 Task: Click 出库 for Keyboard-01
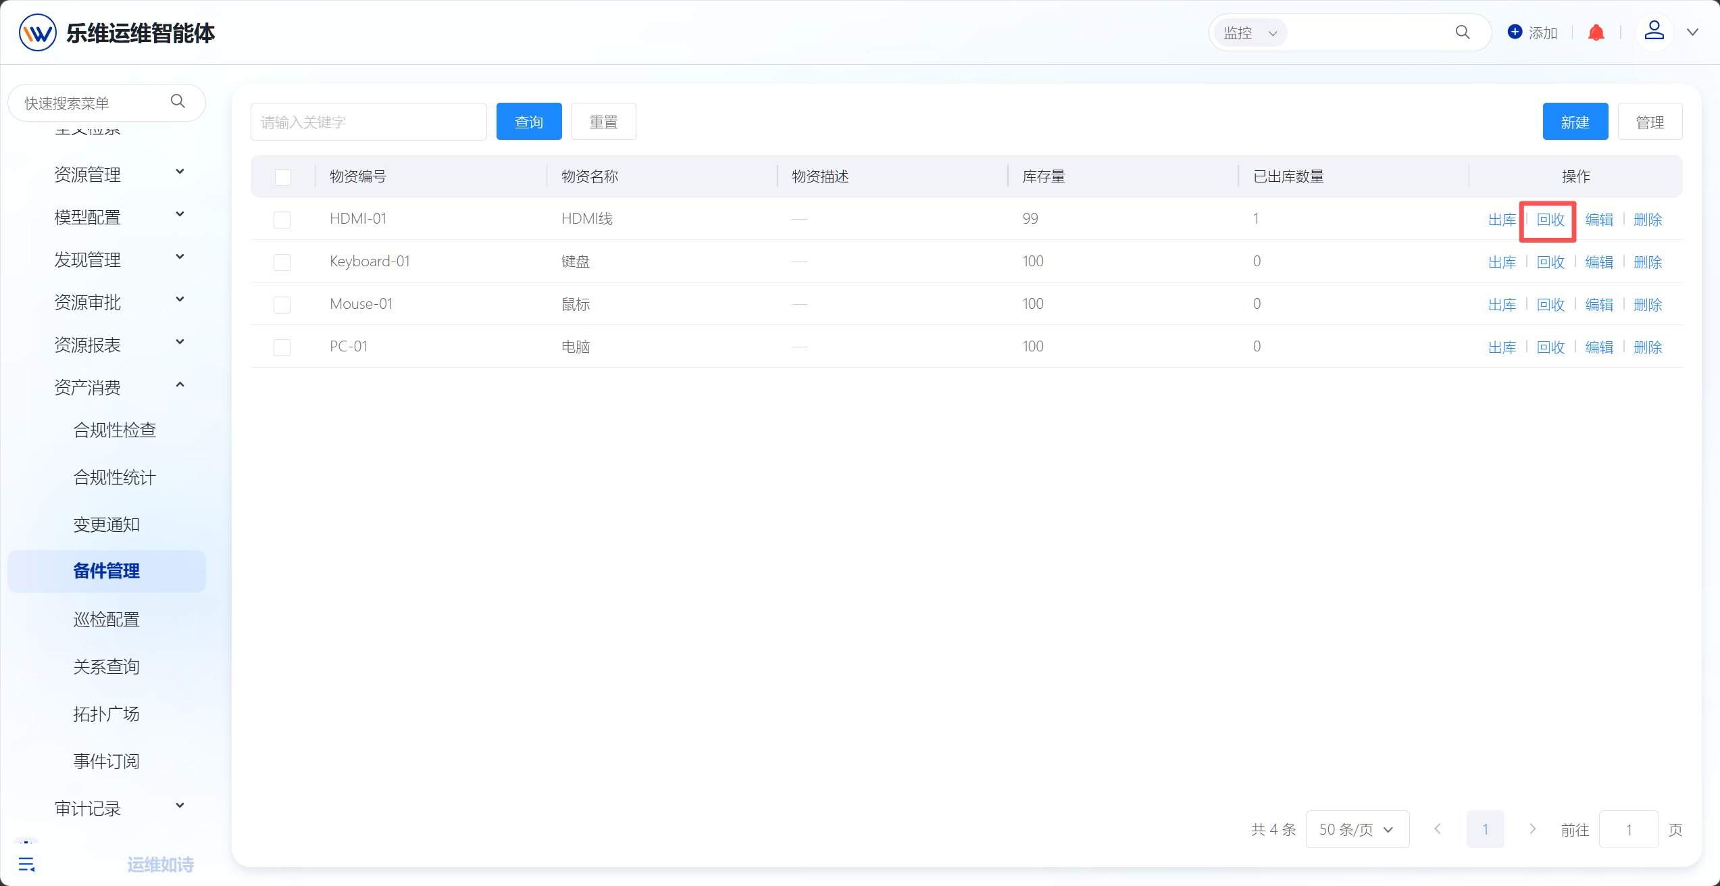(1502, 262)
